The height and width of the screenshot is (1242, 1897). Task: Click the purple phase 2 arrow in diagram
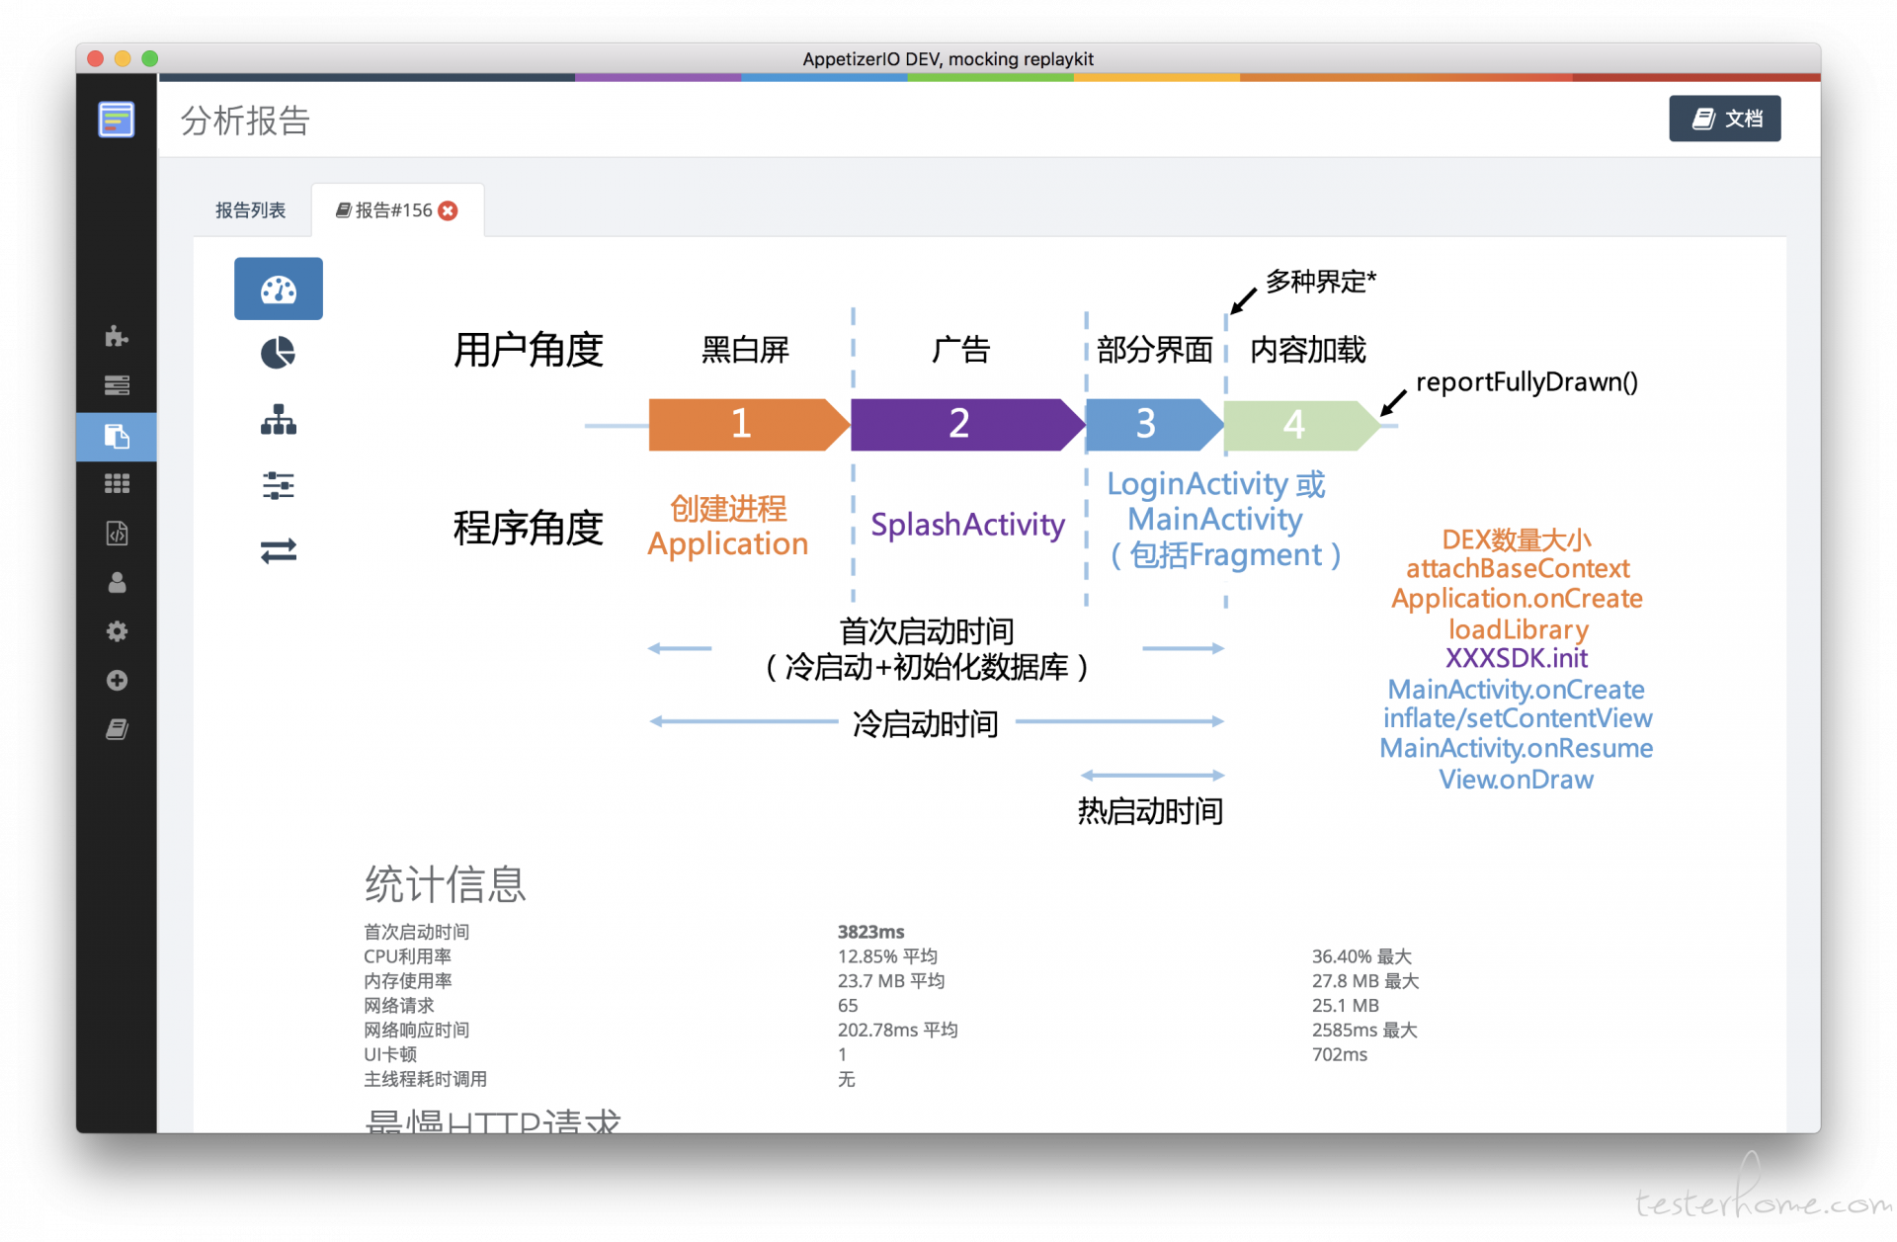click(966, 424)
